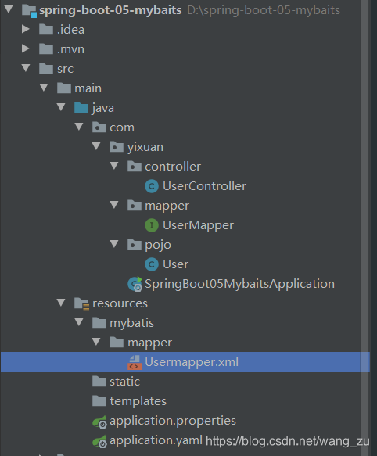Select the yixuan package label

145,147
